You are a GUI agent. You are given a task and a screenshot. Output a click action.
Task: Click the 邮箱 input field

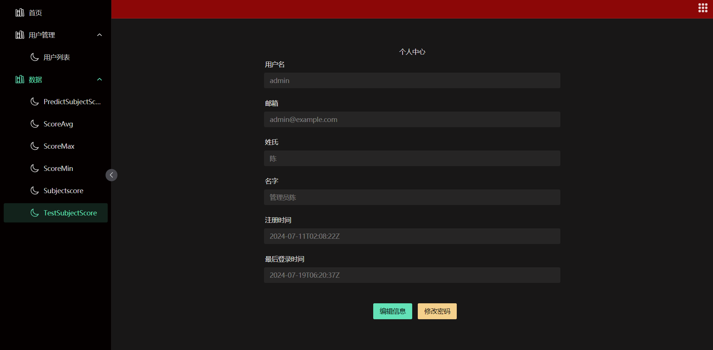412,119
